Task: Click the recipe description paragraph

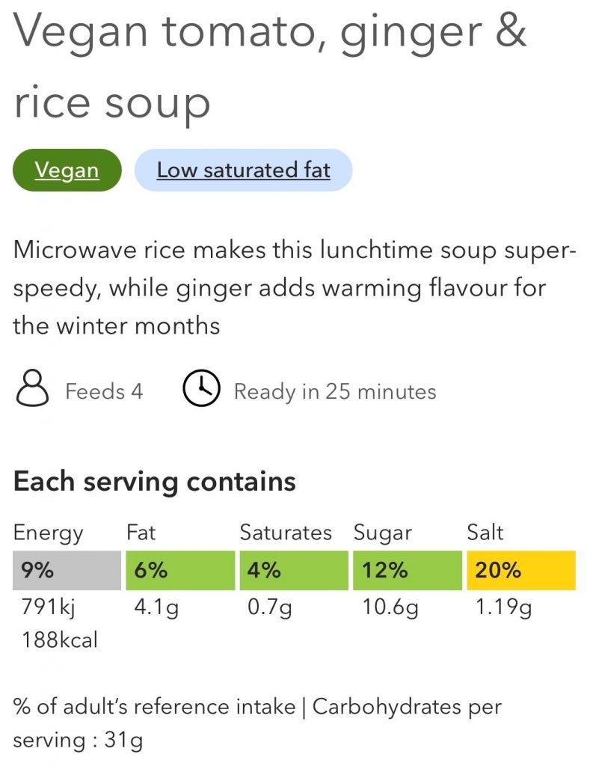Action: (x=295, y=288)
